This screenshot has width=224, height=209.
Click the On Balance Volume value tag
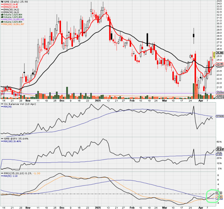[x=220, y=116]
